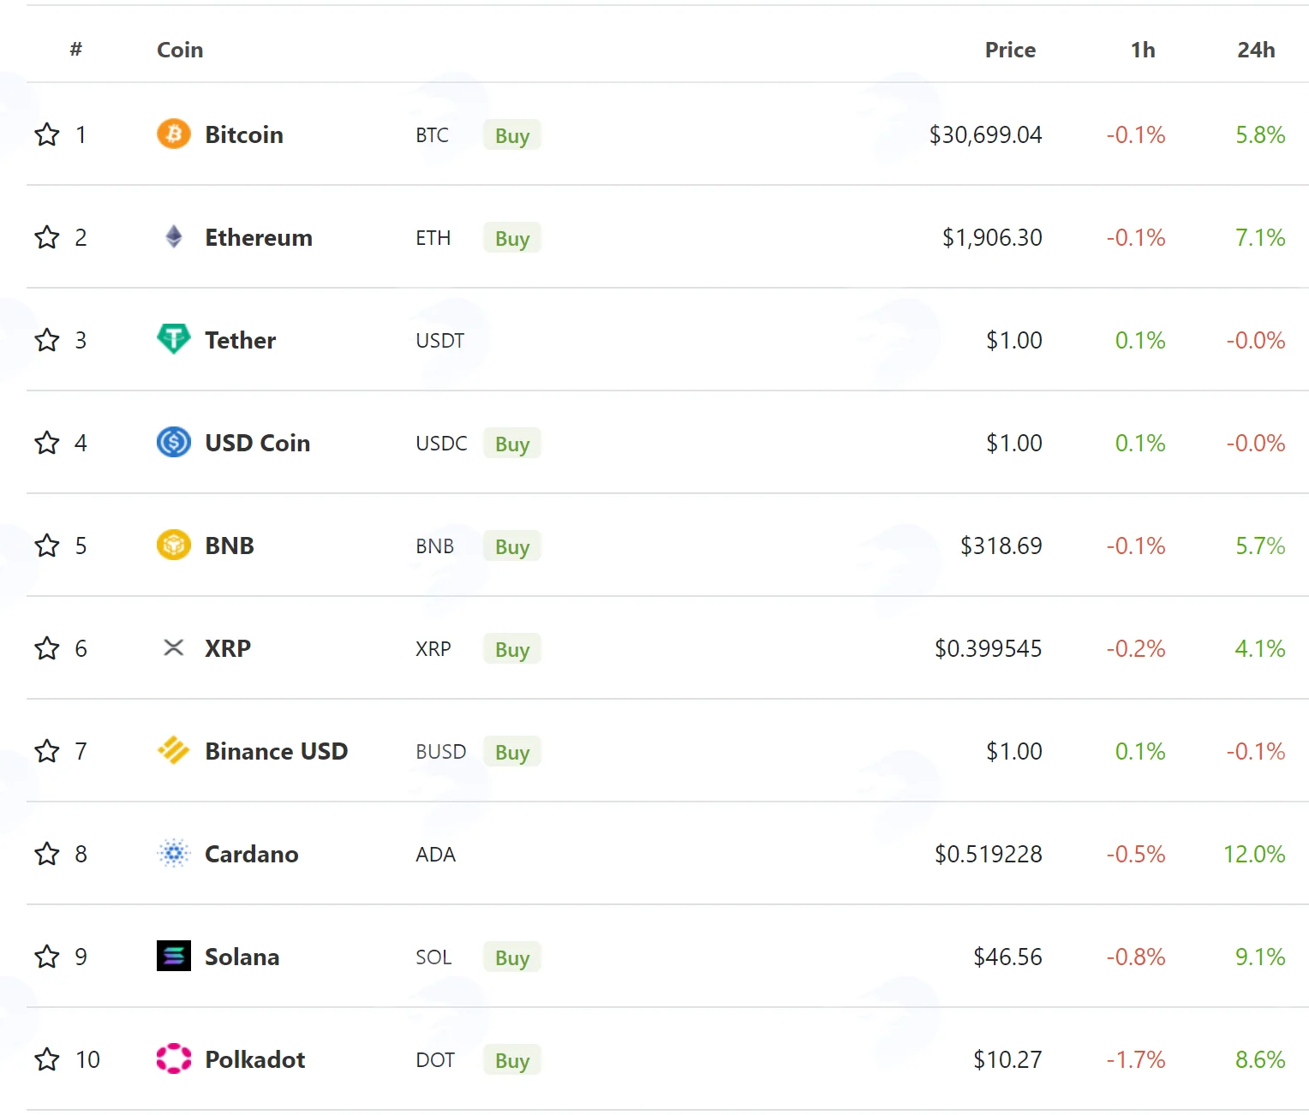Click the Ethereum diamond icon
The image size is (1309, 1115).
pyautogui.click(x=173, y=236)
